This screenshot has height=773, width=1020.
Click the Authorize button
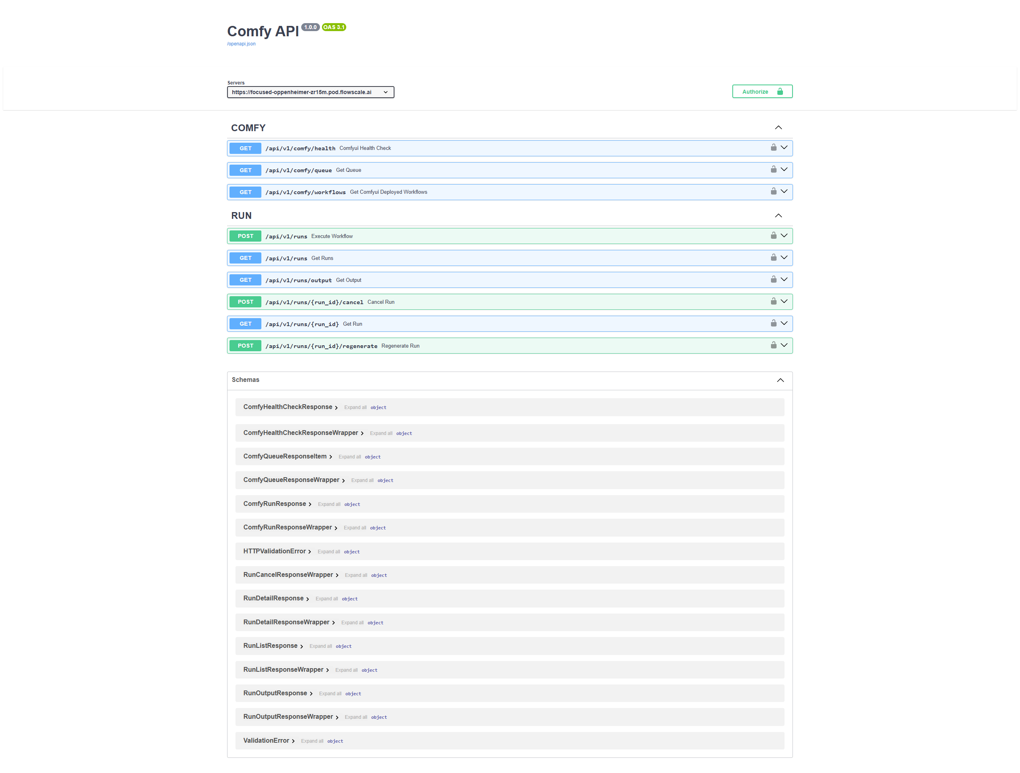click(x=762, y=92)
